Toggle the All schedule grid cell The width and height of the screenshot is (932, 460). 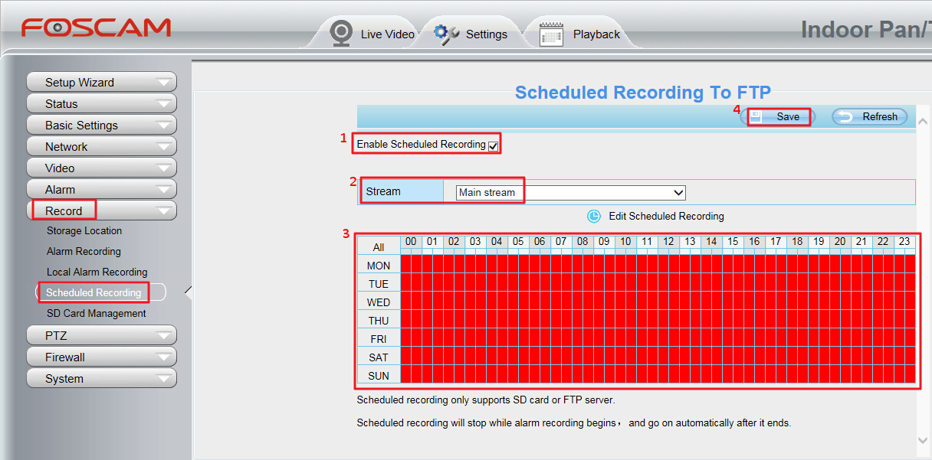click(x=379, y=246)
